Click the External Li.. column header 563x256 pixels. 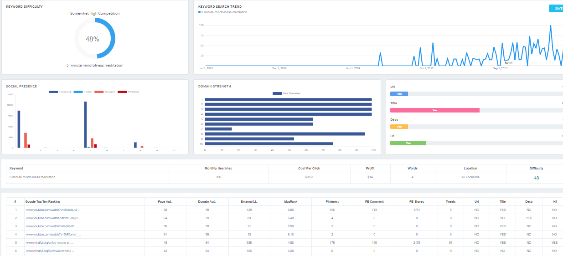249,202
